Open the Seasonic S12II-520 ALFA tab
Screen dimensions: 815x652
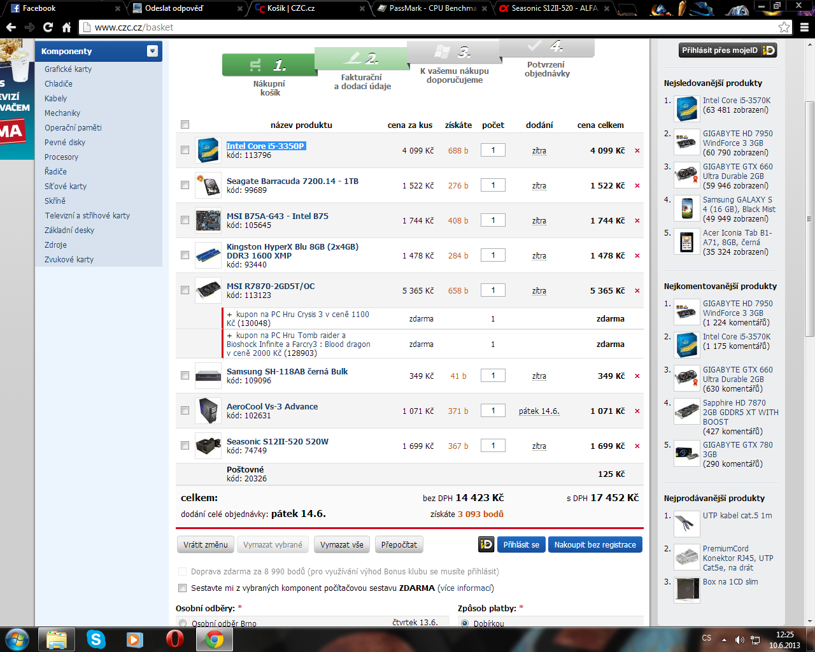pos(554,8)
